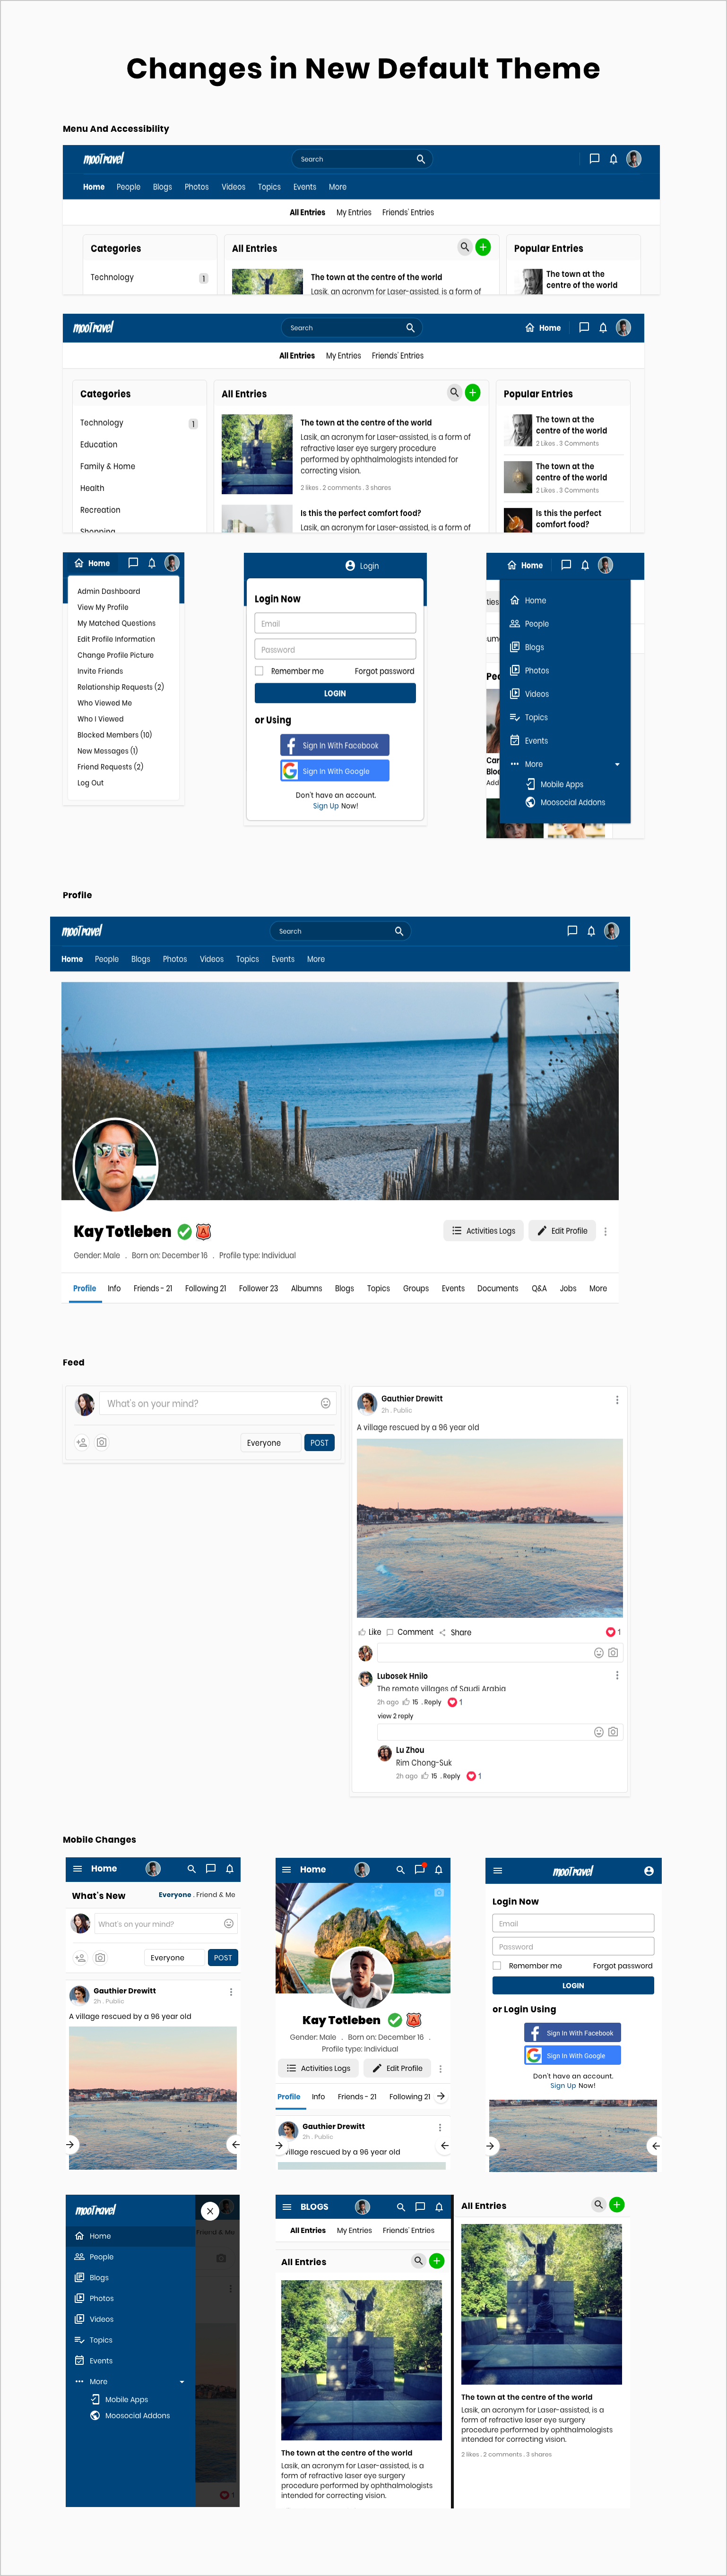The height and width of the screenshot is (2576, 727).
Task: Click green plus in mobile BLOGS screen
Action: point(437,2261)
